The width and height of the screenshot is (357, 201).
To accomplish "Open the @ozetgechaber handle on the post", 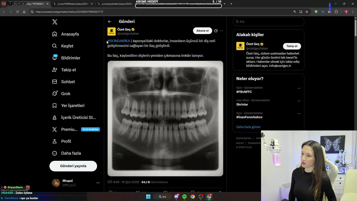I will point(128,34).
